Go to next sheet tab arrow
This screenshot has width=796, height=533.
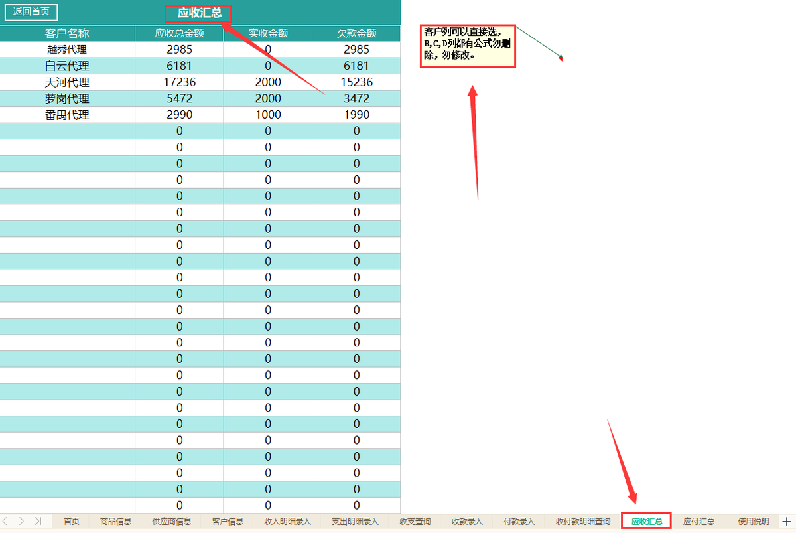(21, 522)
